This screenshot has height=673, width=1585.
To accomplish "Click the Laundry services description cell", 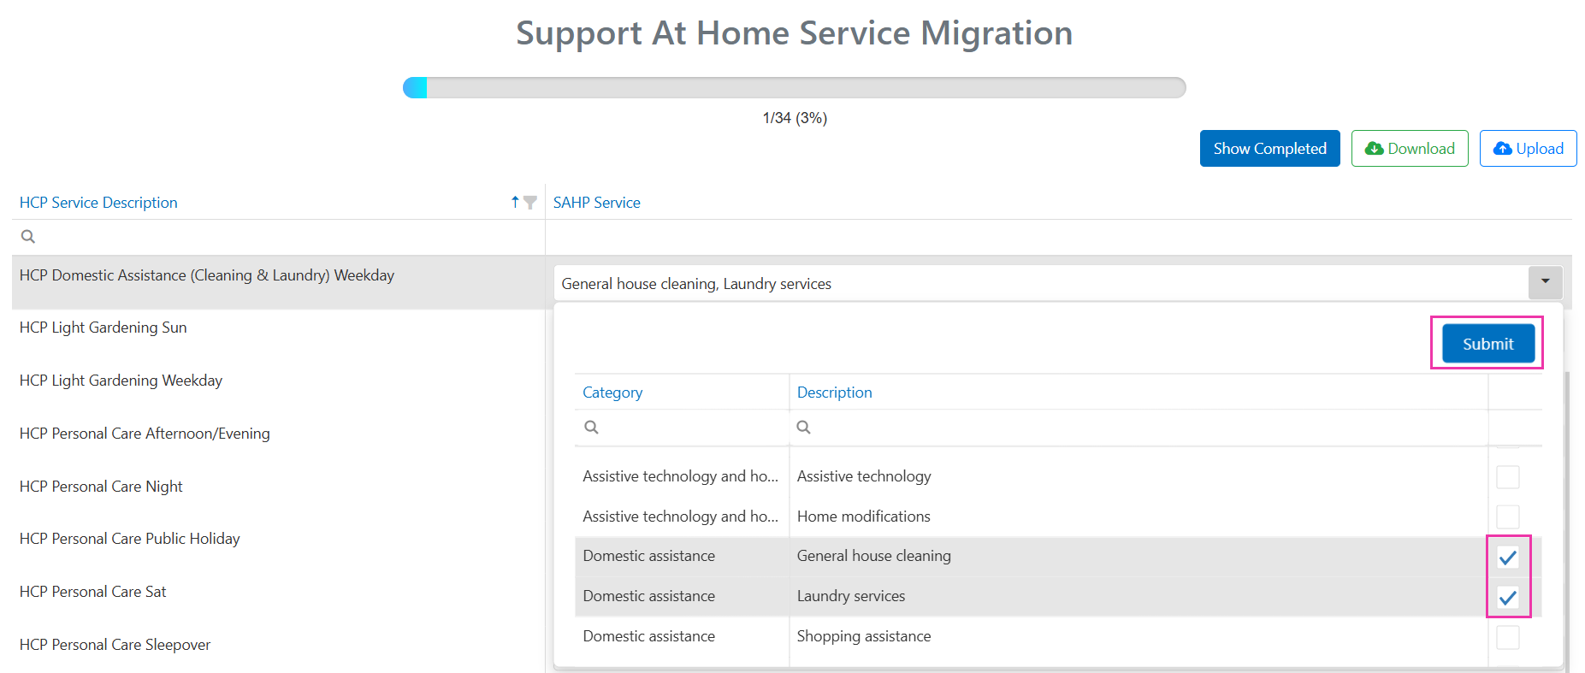I will click(1138, 597).
